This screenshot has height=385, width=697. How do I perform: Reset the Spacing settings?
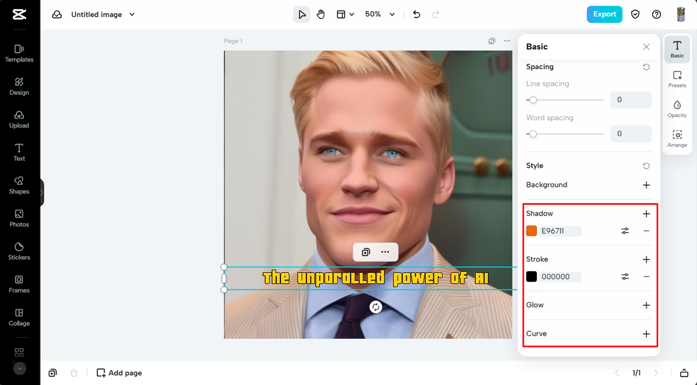click(x=646, y=67)
